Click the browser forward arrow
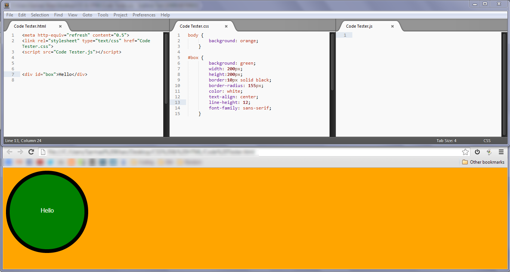Viewport: 510px width, 272px height. 20,152
